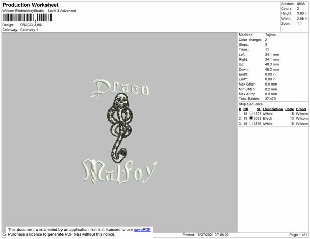This screenshot has height=239, width=310.
Task: Click the 'Production Worksheet' title
Action: coord(30,5)
